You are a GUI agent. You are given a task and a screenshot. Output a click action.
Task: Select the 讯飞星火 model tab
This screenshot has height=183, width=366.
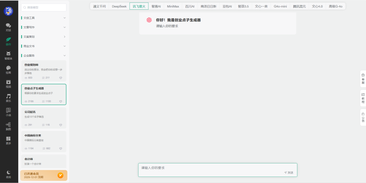tap(139, 6)
